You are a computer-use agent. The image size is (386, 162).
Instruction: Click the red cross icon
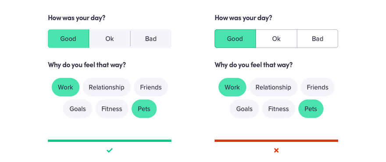276,150
